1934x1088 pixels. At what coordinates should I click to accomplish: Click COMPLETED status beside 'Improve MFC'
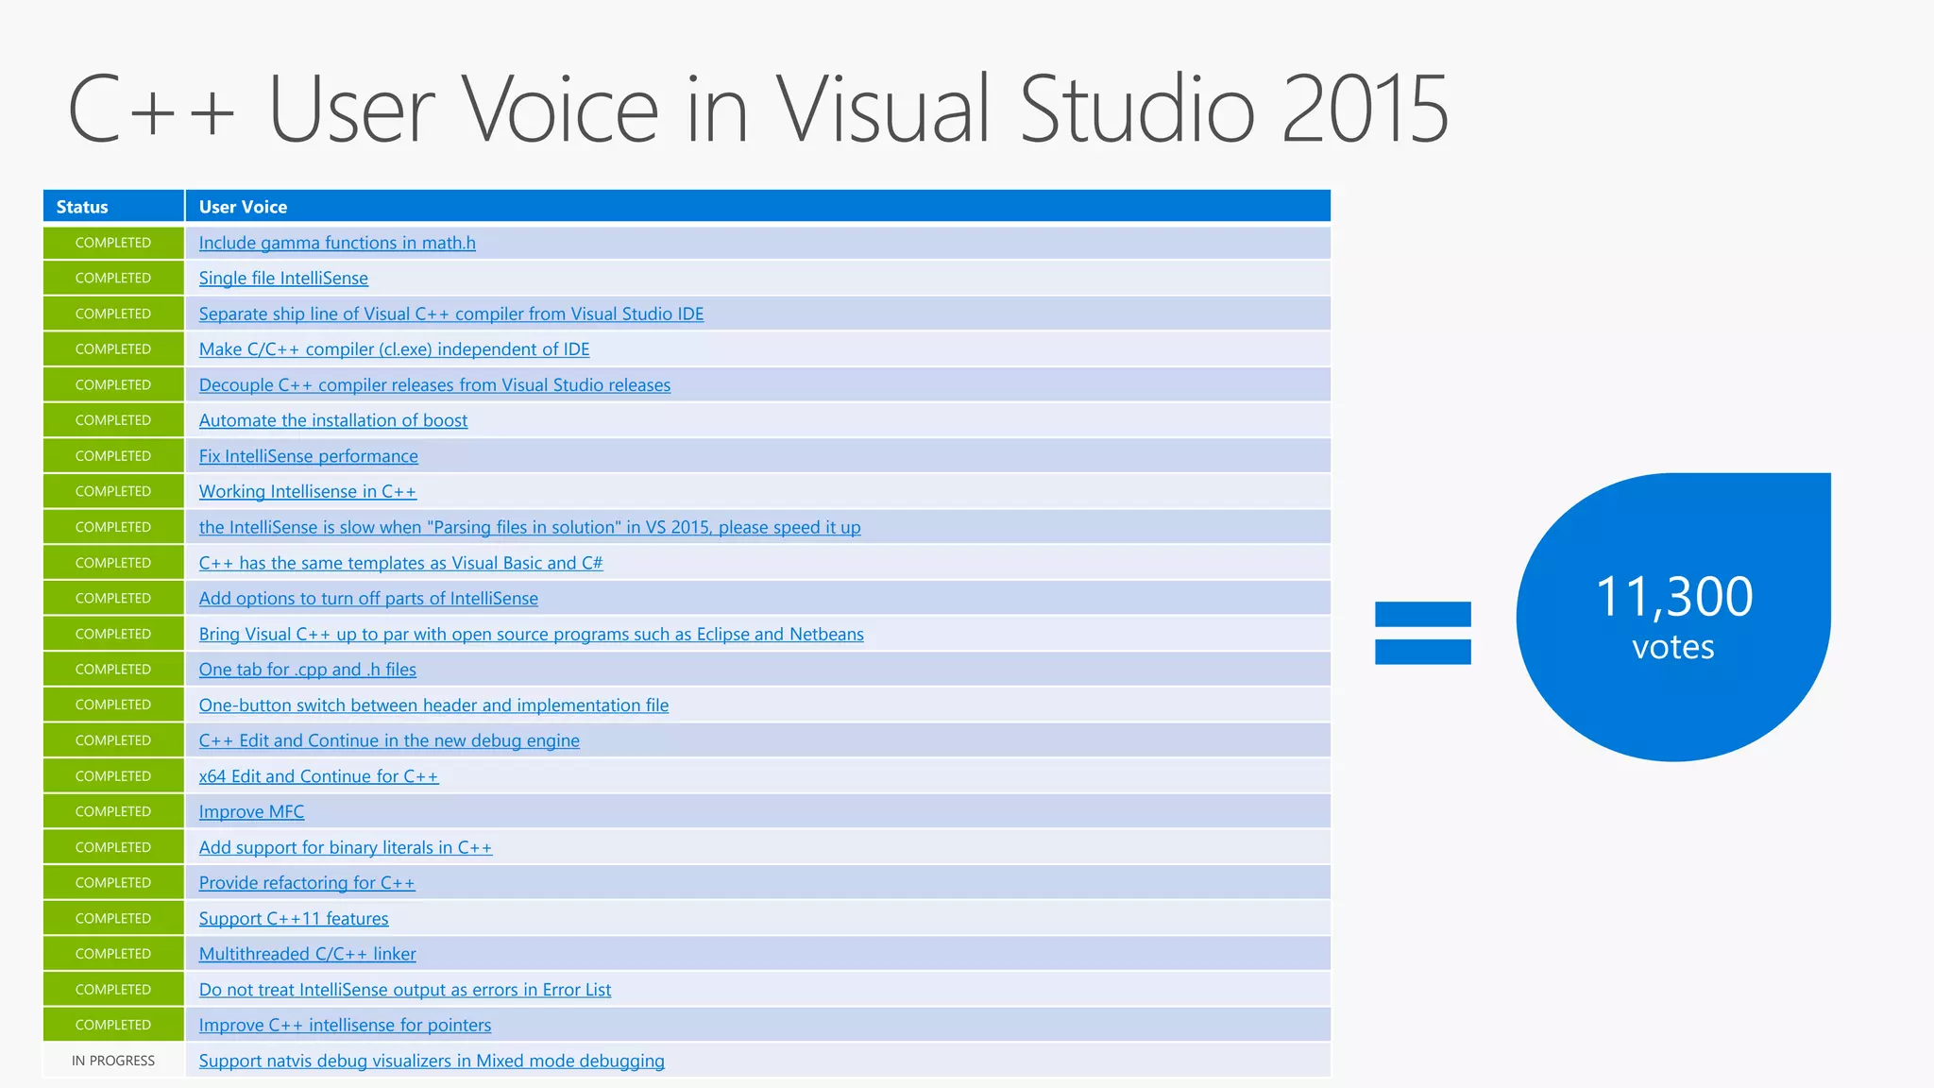point(113,811)
